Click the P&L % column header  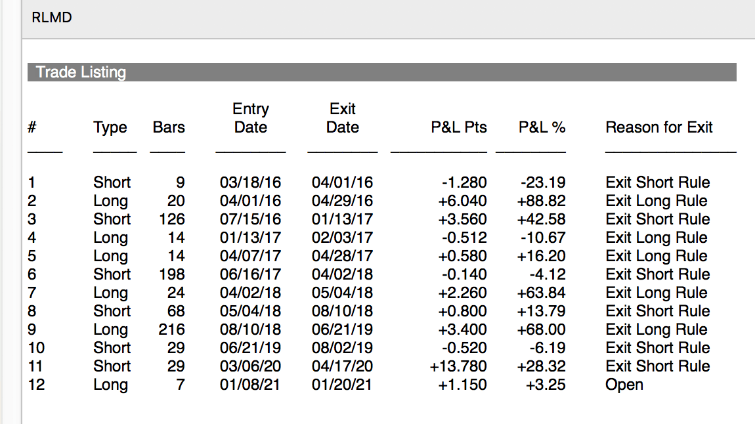point(542,127)
